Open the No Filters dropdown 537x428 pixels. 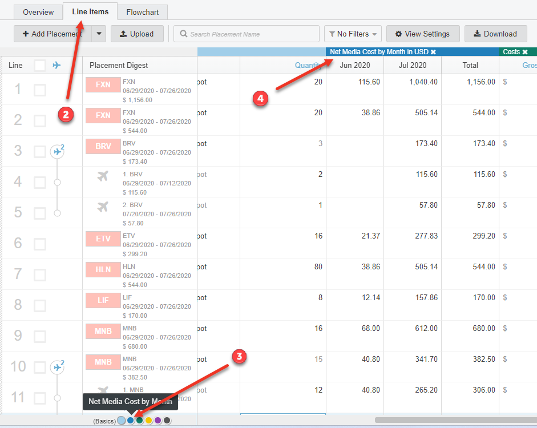(x=353, y=34)
